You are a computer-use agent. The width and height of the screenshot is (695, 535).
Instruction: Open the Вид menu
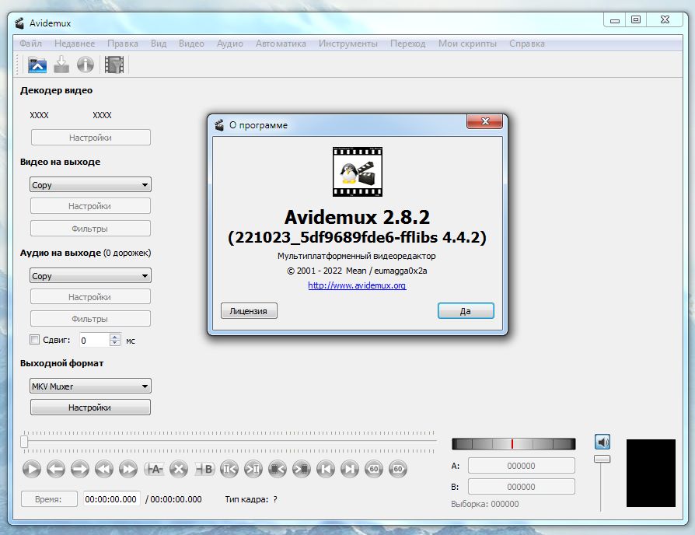point(159,44)
